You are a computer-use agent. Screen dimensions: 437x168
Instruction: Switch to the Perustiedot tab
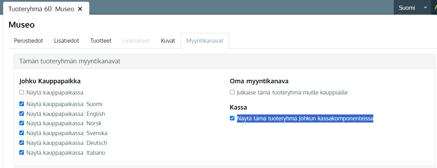[x=28, y=41]
